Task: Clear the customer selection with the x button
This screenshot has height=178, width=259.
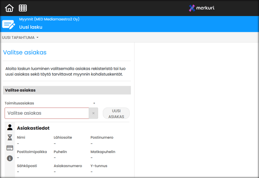Action: click(x=93, y=113)
